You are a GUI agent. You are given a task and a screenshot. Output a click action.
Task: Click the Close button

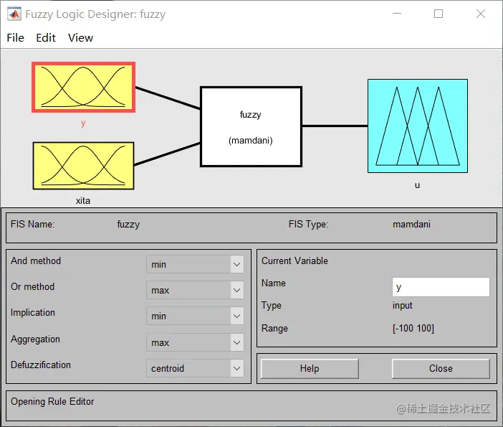coord(441,369)
